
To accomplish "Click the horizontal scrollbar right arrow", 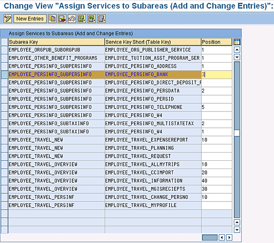I will (229, 238).
